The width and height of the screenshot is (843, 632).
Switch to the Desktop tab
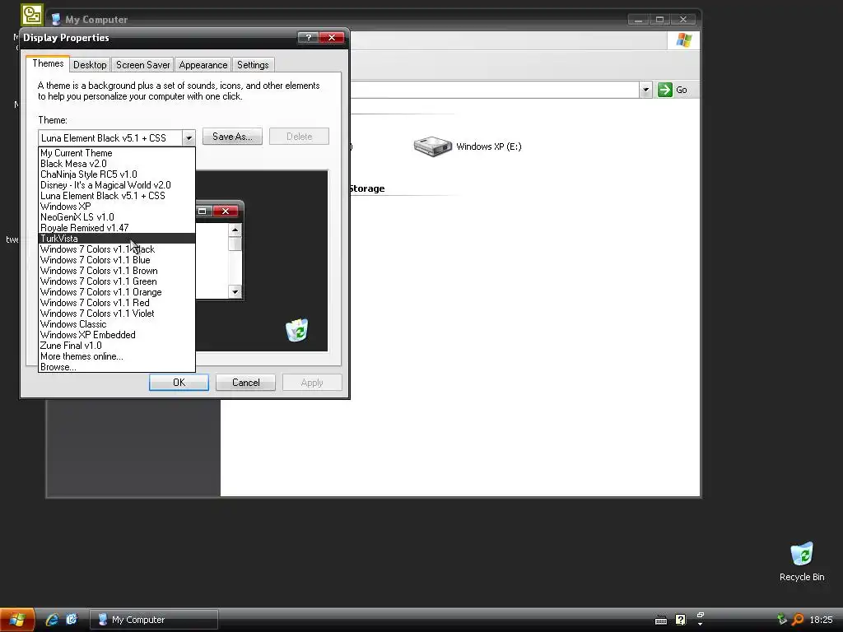tap(90, 65)
